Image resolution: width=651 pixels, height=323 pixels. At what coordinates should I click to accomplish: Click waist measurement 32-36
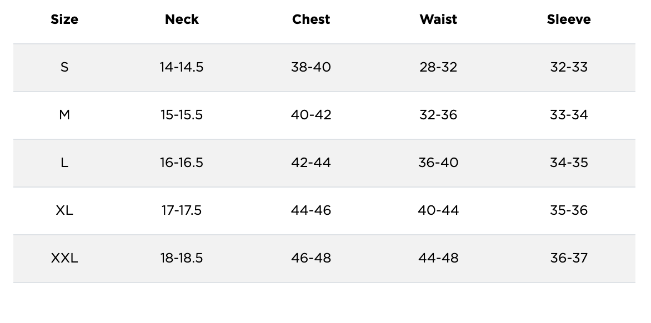coord(438,115)
